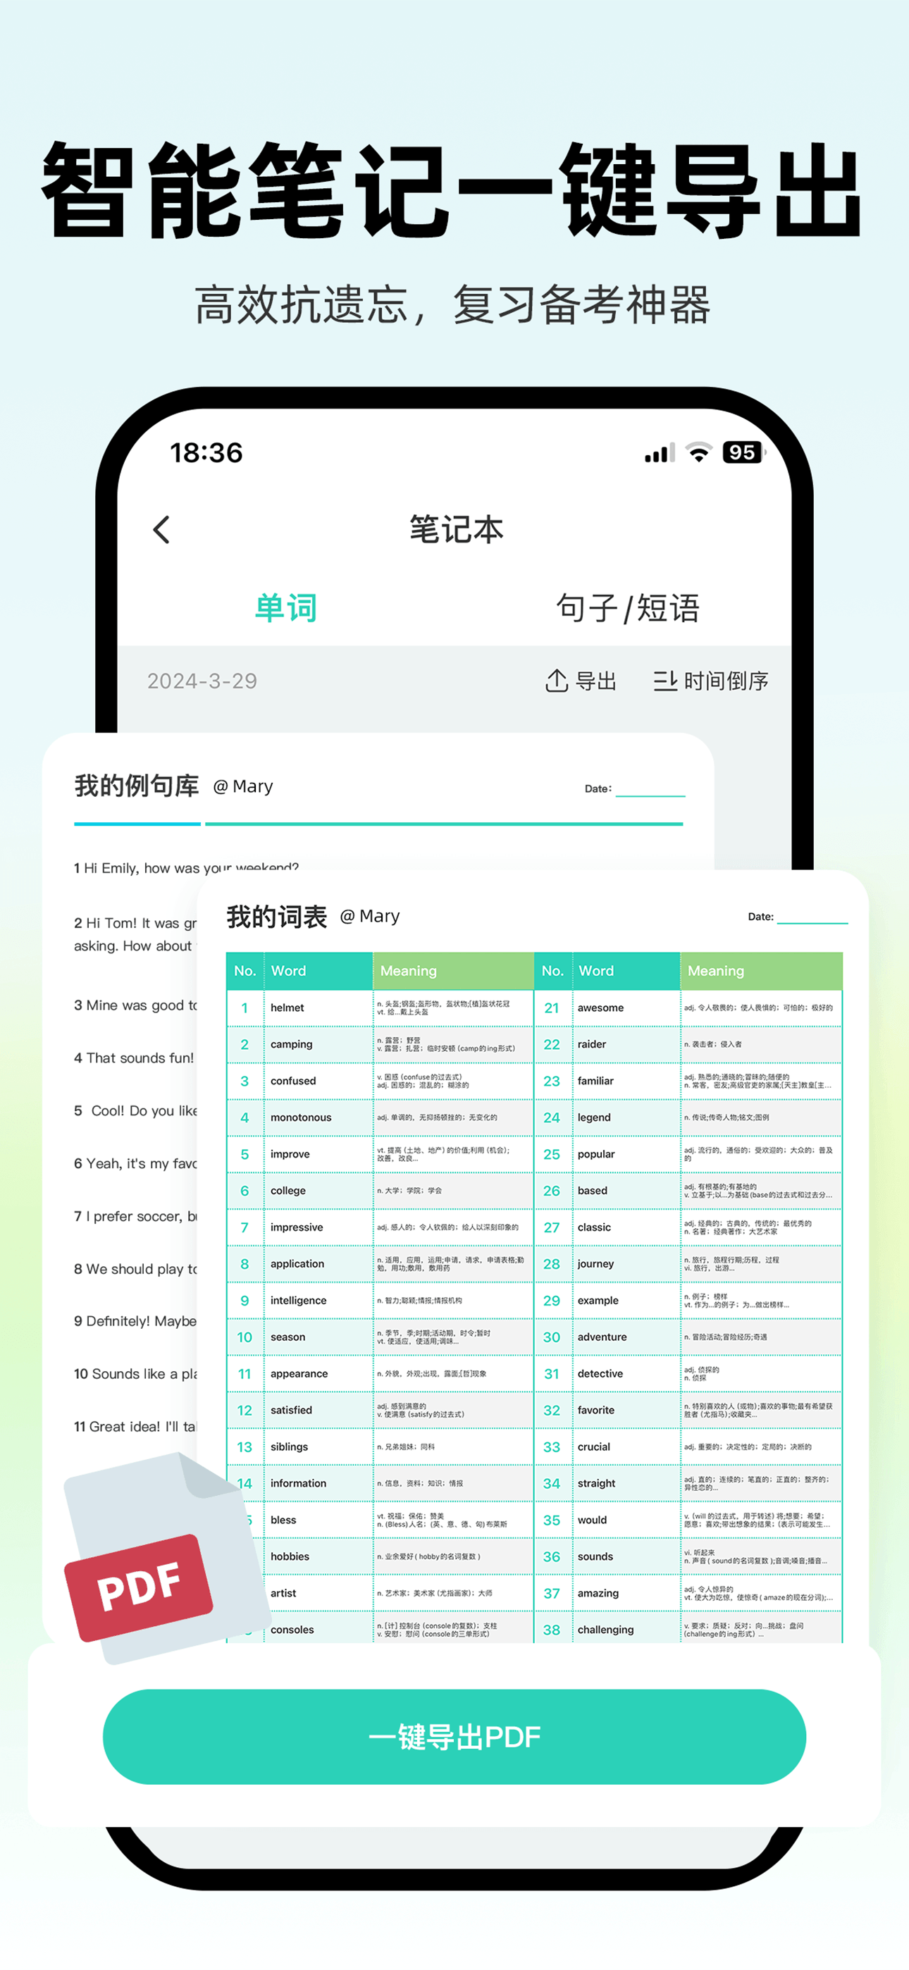
Task: Select the word 'college' in row 6
Action: [287, 1191]
